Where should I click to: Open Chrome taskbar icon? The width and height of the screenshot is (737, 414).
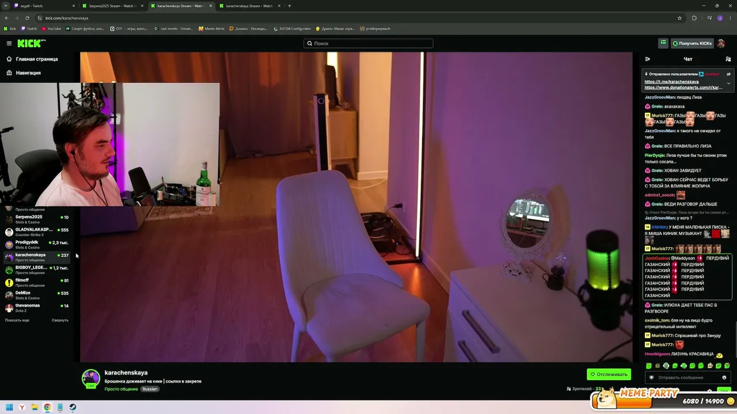coord(47,407)
